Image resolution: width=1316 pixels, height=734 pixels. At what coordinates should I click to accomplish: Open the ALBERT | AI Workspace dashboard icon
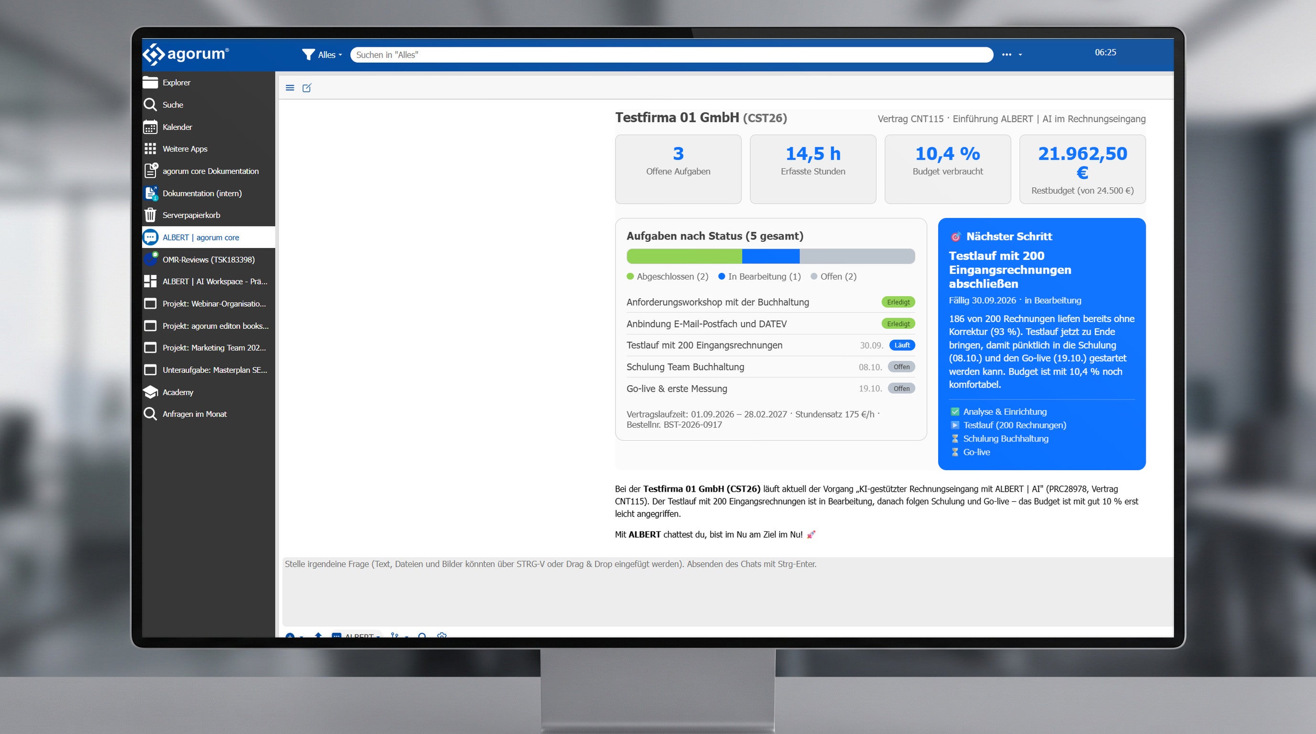[150, 281]
